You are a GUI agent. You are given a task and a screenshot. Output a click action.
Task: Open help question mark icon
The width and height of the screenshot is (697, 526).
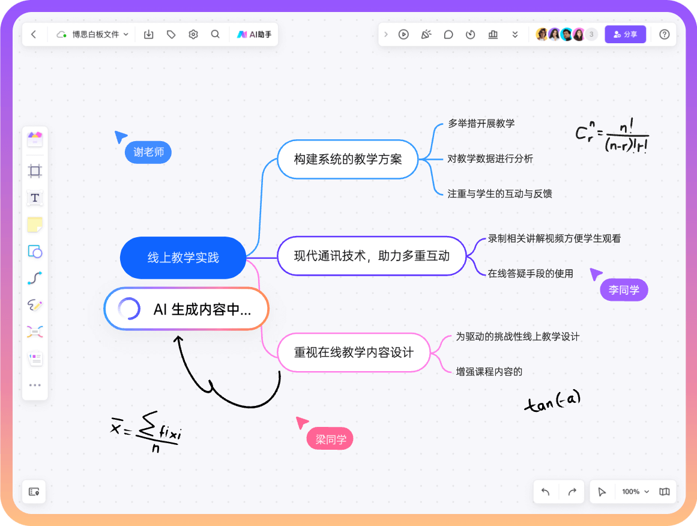[664, 34]
